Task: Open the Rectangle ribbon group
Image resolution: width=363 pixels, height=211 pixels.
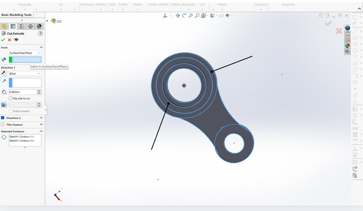Action: pos(25,5)
